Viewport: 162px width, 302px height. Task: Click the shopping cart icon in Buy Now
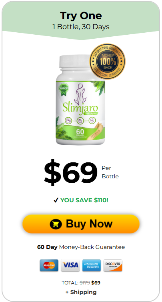pos(56,224)
